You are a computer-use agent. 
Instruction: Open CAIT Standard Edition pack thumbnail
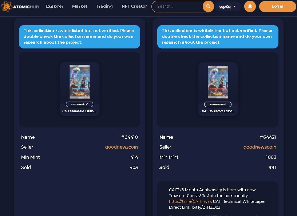pyautogui.click(x=80, y=82)
